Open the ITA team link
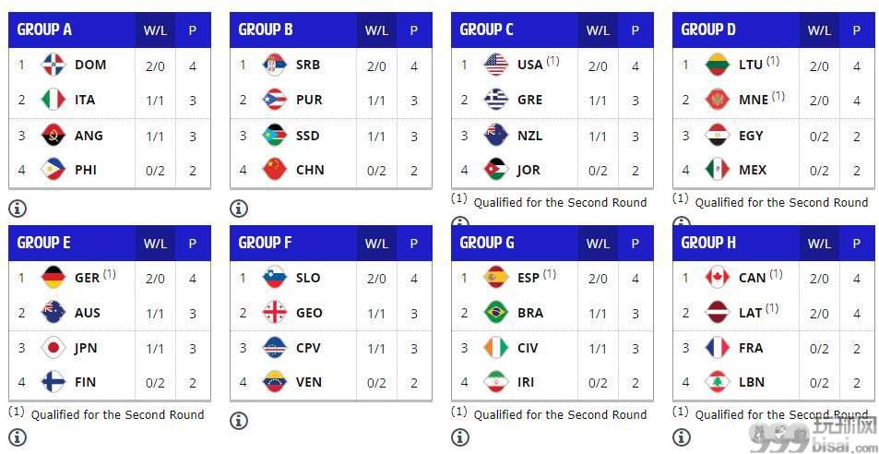This screenshot has height=454, width=879. tap(85, 101)
